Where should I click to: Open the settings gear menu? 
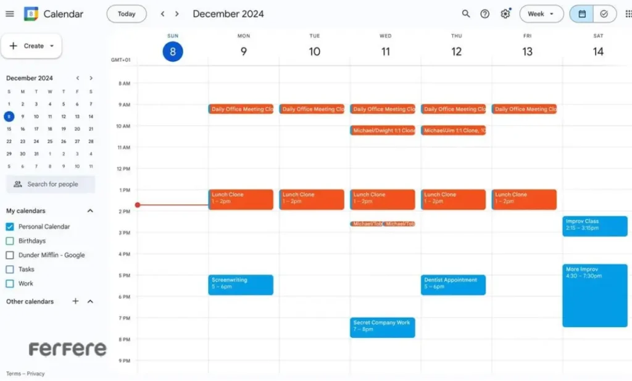point(505,14)
